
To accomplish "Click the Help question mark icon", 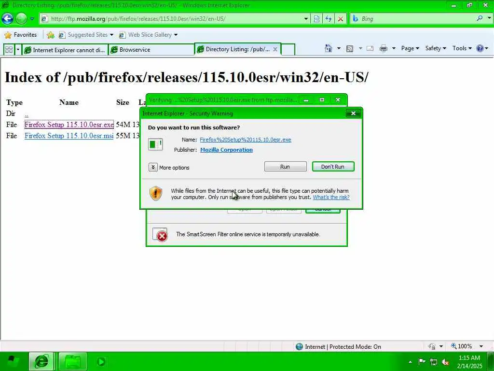I will (x=480, y=48).
